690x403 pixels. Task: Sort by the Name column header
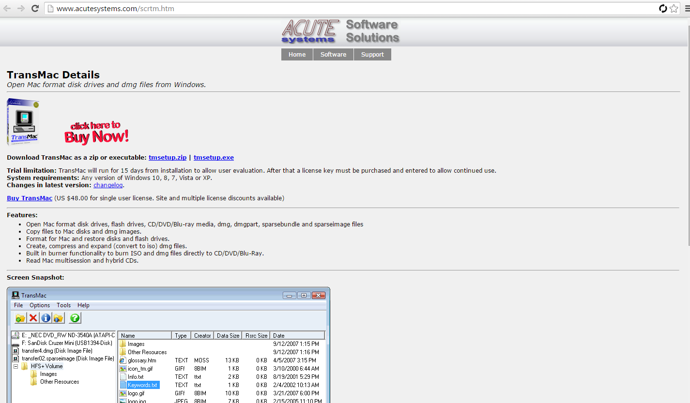[x=145, y=335]
